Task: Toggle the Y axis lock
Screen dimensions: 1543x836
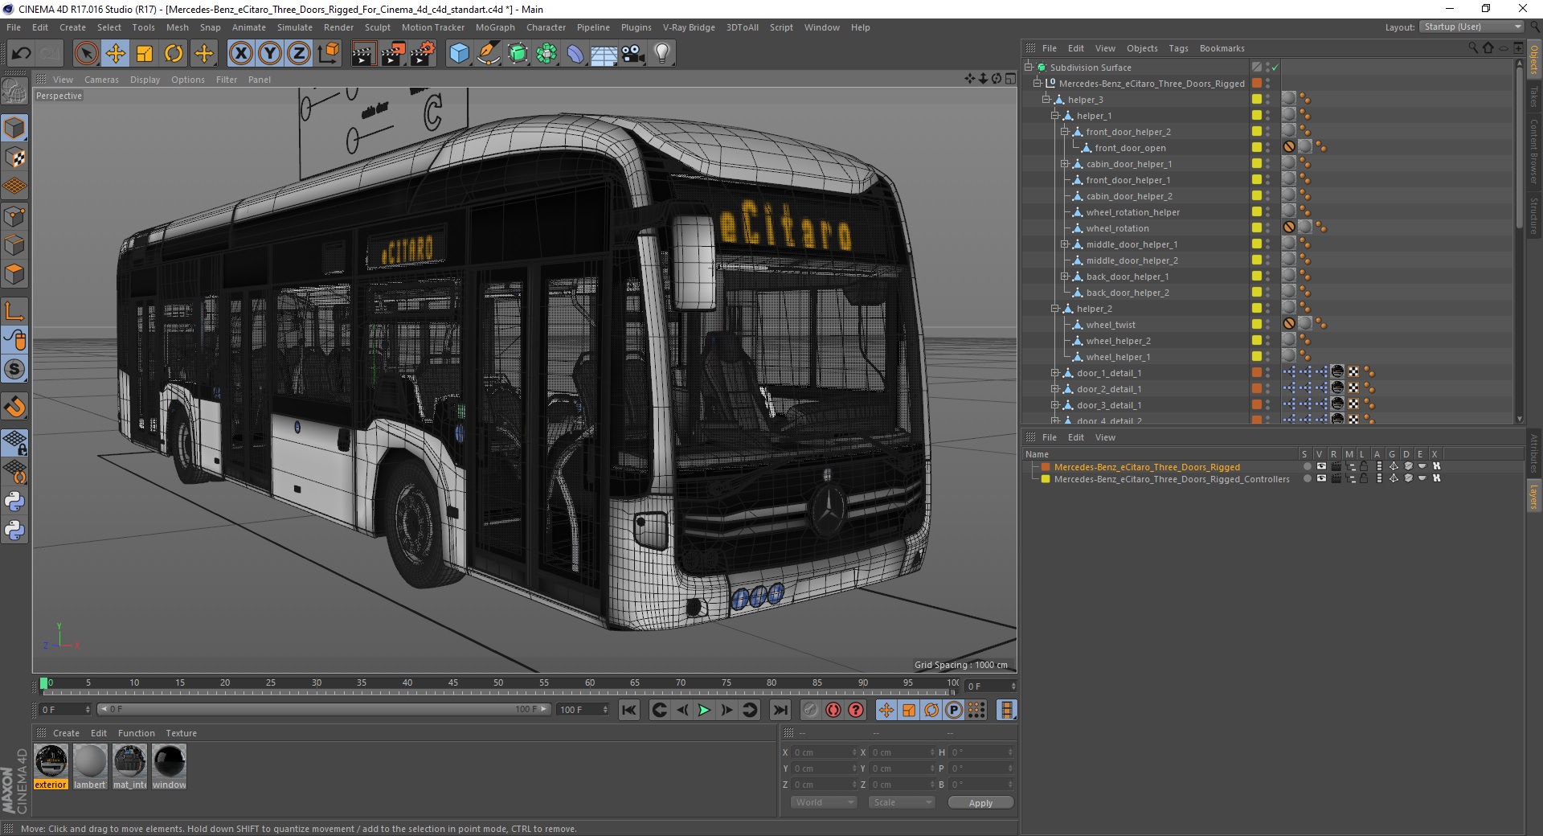Action: coord(270,54)
